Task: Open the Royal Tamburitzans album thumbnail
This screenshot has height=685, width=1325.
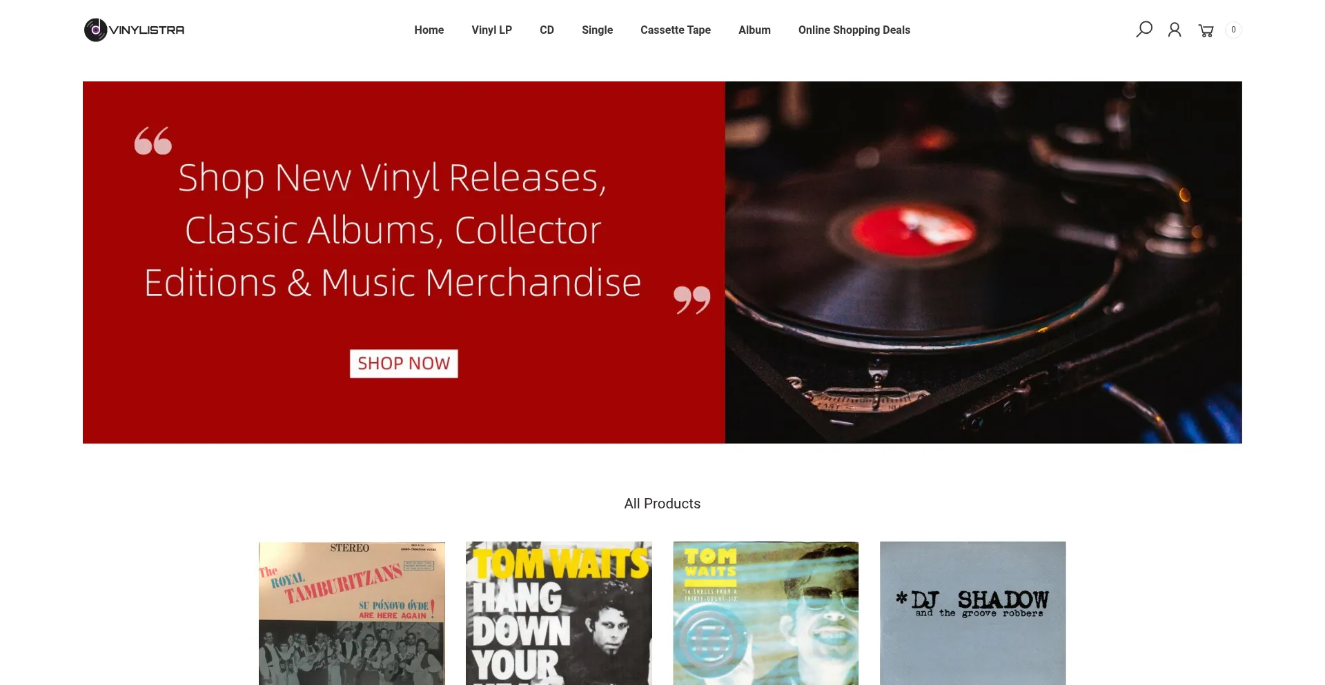Action: pyautogui.click(x=352, y=613)
